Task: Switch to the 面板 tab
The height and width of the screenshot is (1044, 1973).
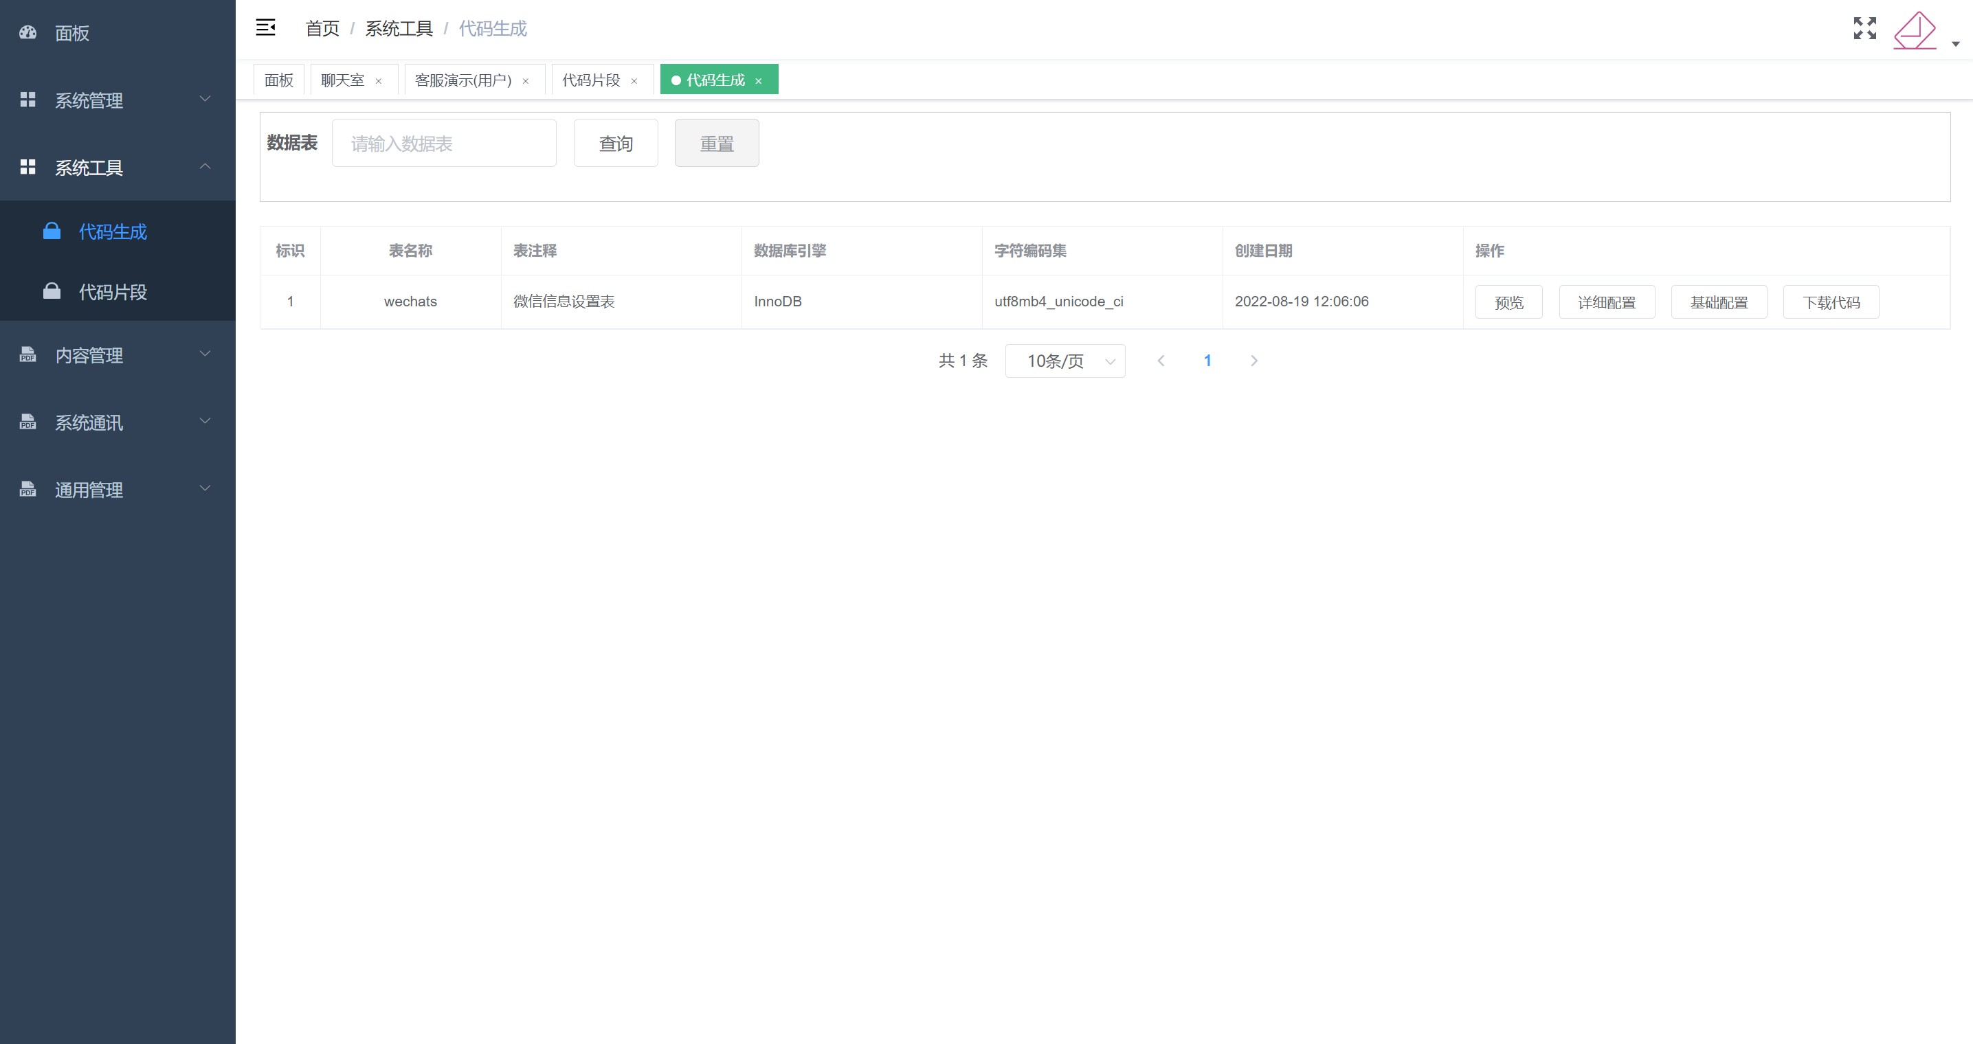Action: pyautogui.click(x=279, y=80)
